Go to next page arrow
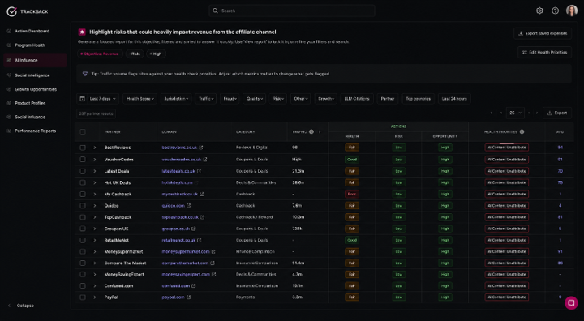 [x=529, y=113]
